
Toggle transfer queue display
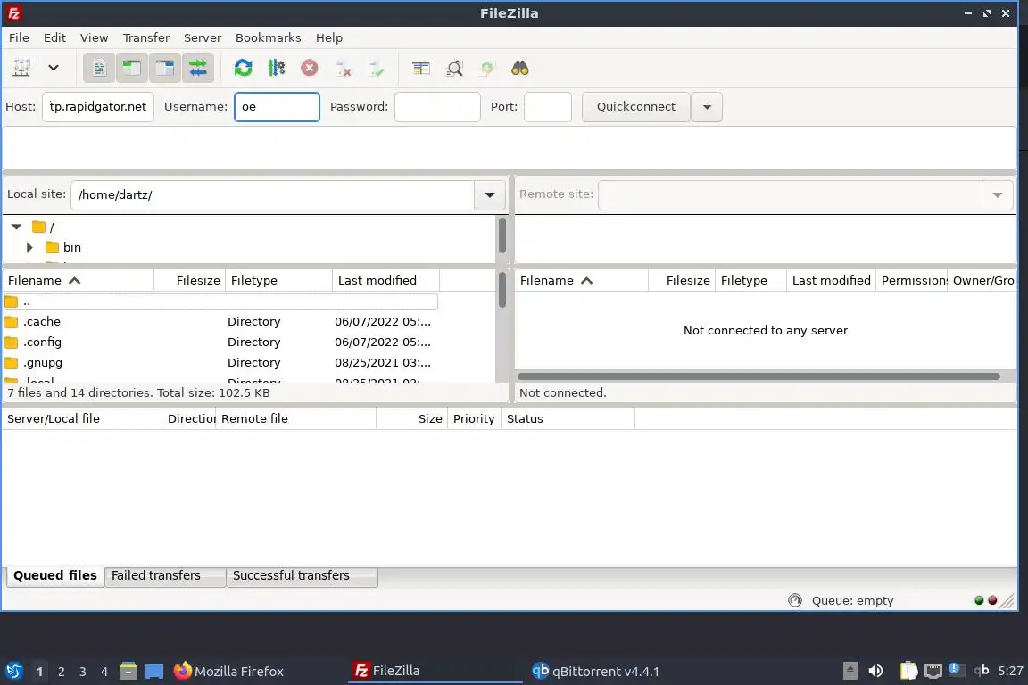(197, 68)
